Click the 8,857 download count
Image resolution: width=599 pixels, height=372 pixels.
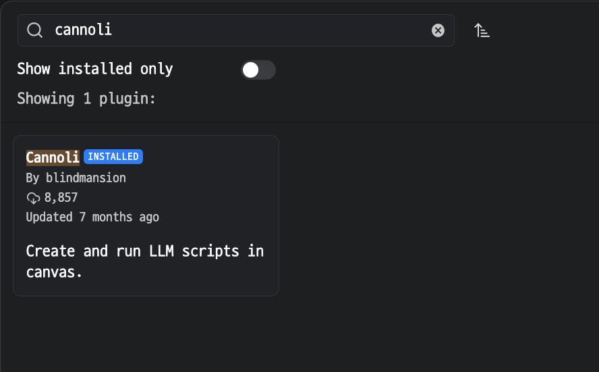61,198
